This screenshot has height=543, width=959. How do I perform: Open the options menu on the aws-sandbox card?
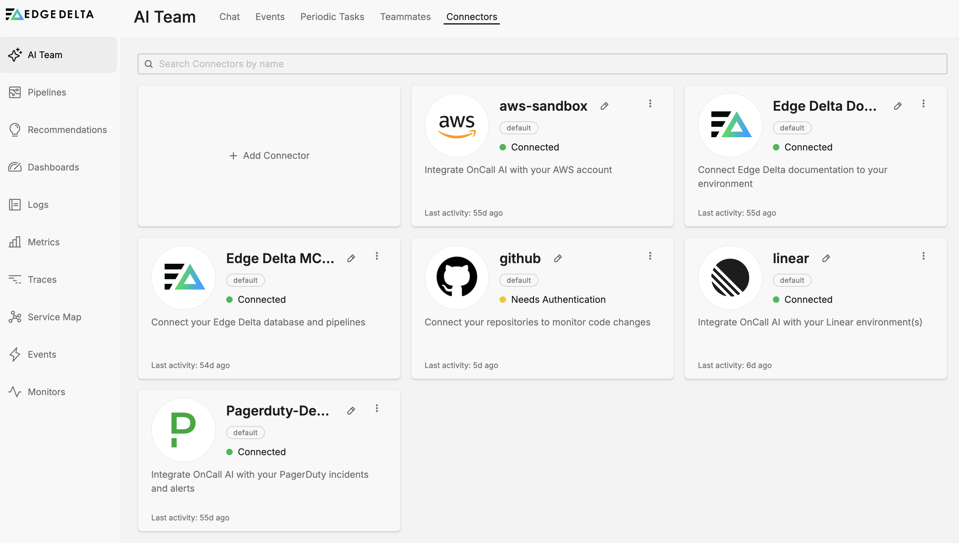point(650,103)
